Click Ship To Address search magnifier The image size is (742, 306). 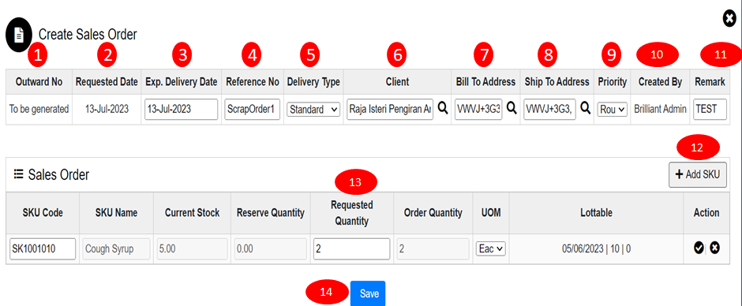(586, 108)
